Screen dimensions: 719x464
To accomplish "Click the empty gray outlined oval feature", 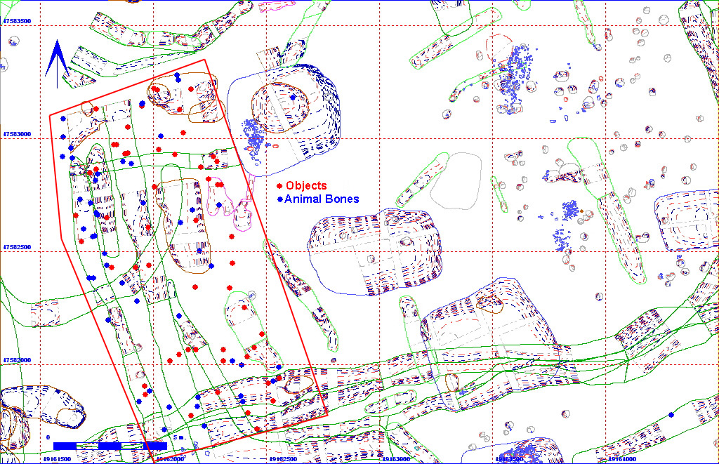I will [x=456, y=181].
